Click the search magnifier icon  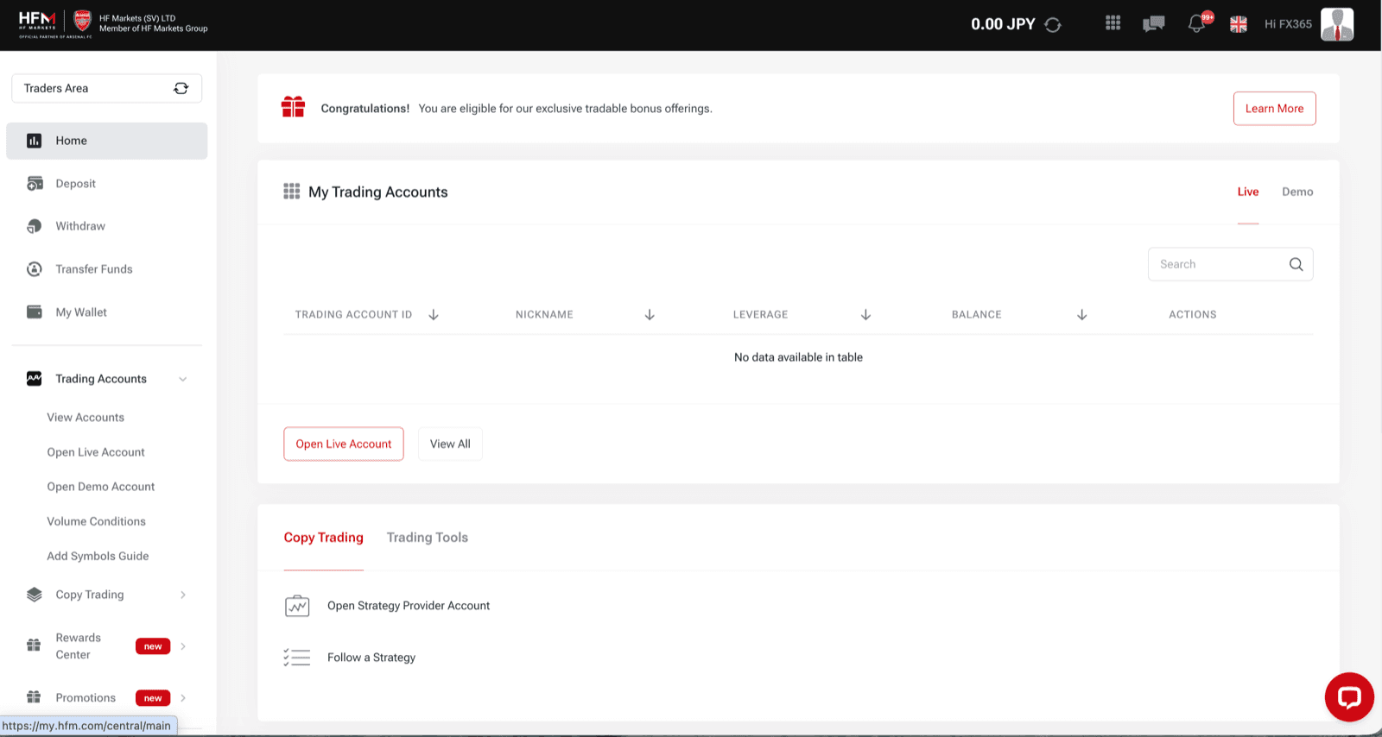(x=1296, y=264)
